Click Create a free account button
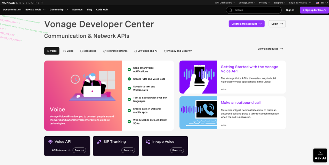 click(x=247, y=24)
